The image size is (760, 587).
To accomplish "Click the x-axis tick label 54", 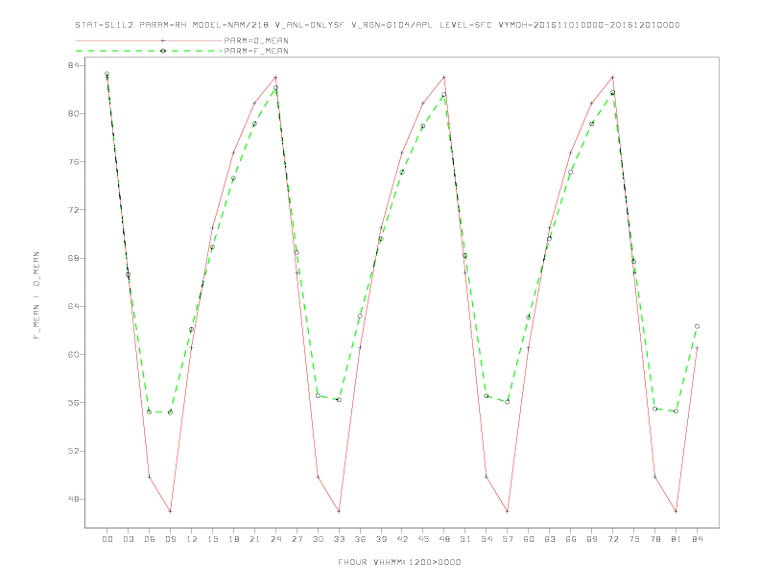I will point(487,539).
